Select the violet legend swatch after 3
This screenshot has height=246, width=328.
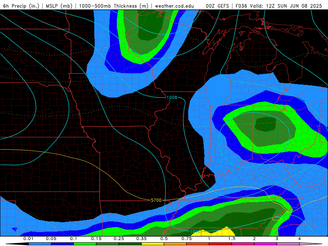tap(288, 244)
